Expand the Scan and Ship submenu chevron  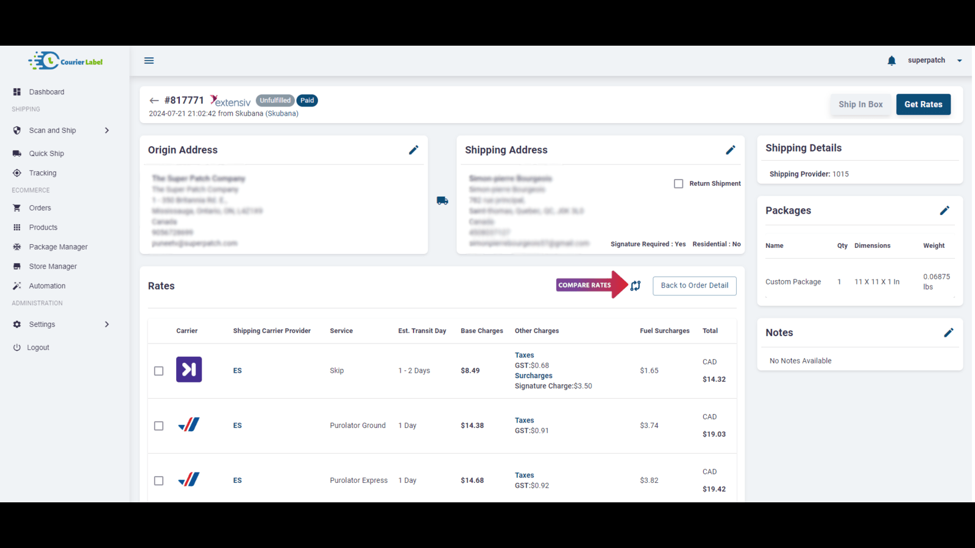[107, 130]
